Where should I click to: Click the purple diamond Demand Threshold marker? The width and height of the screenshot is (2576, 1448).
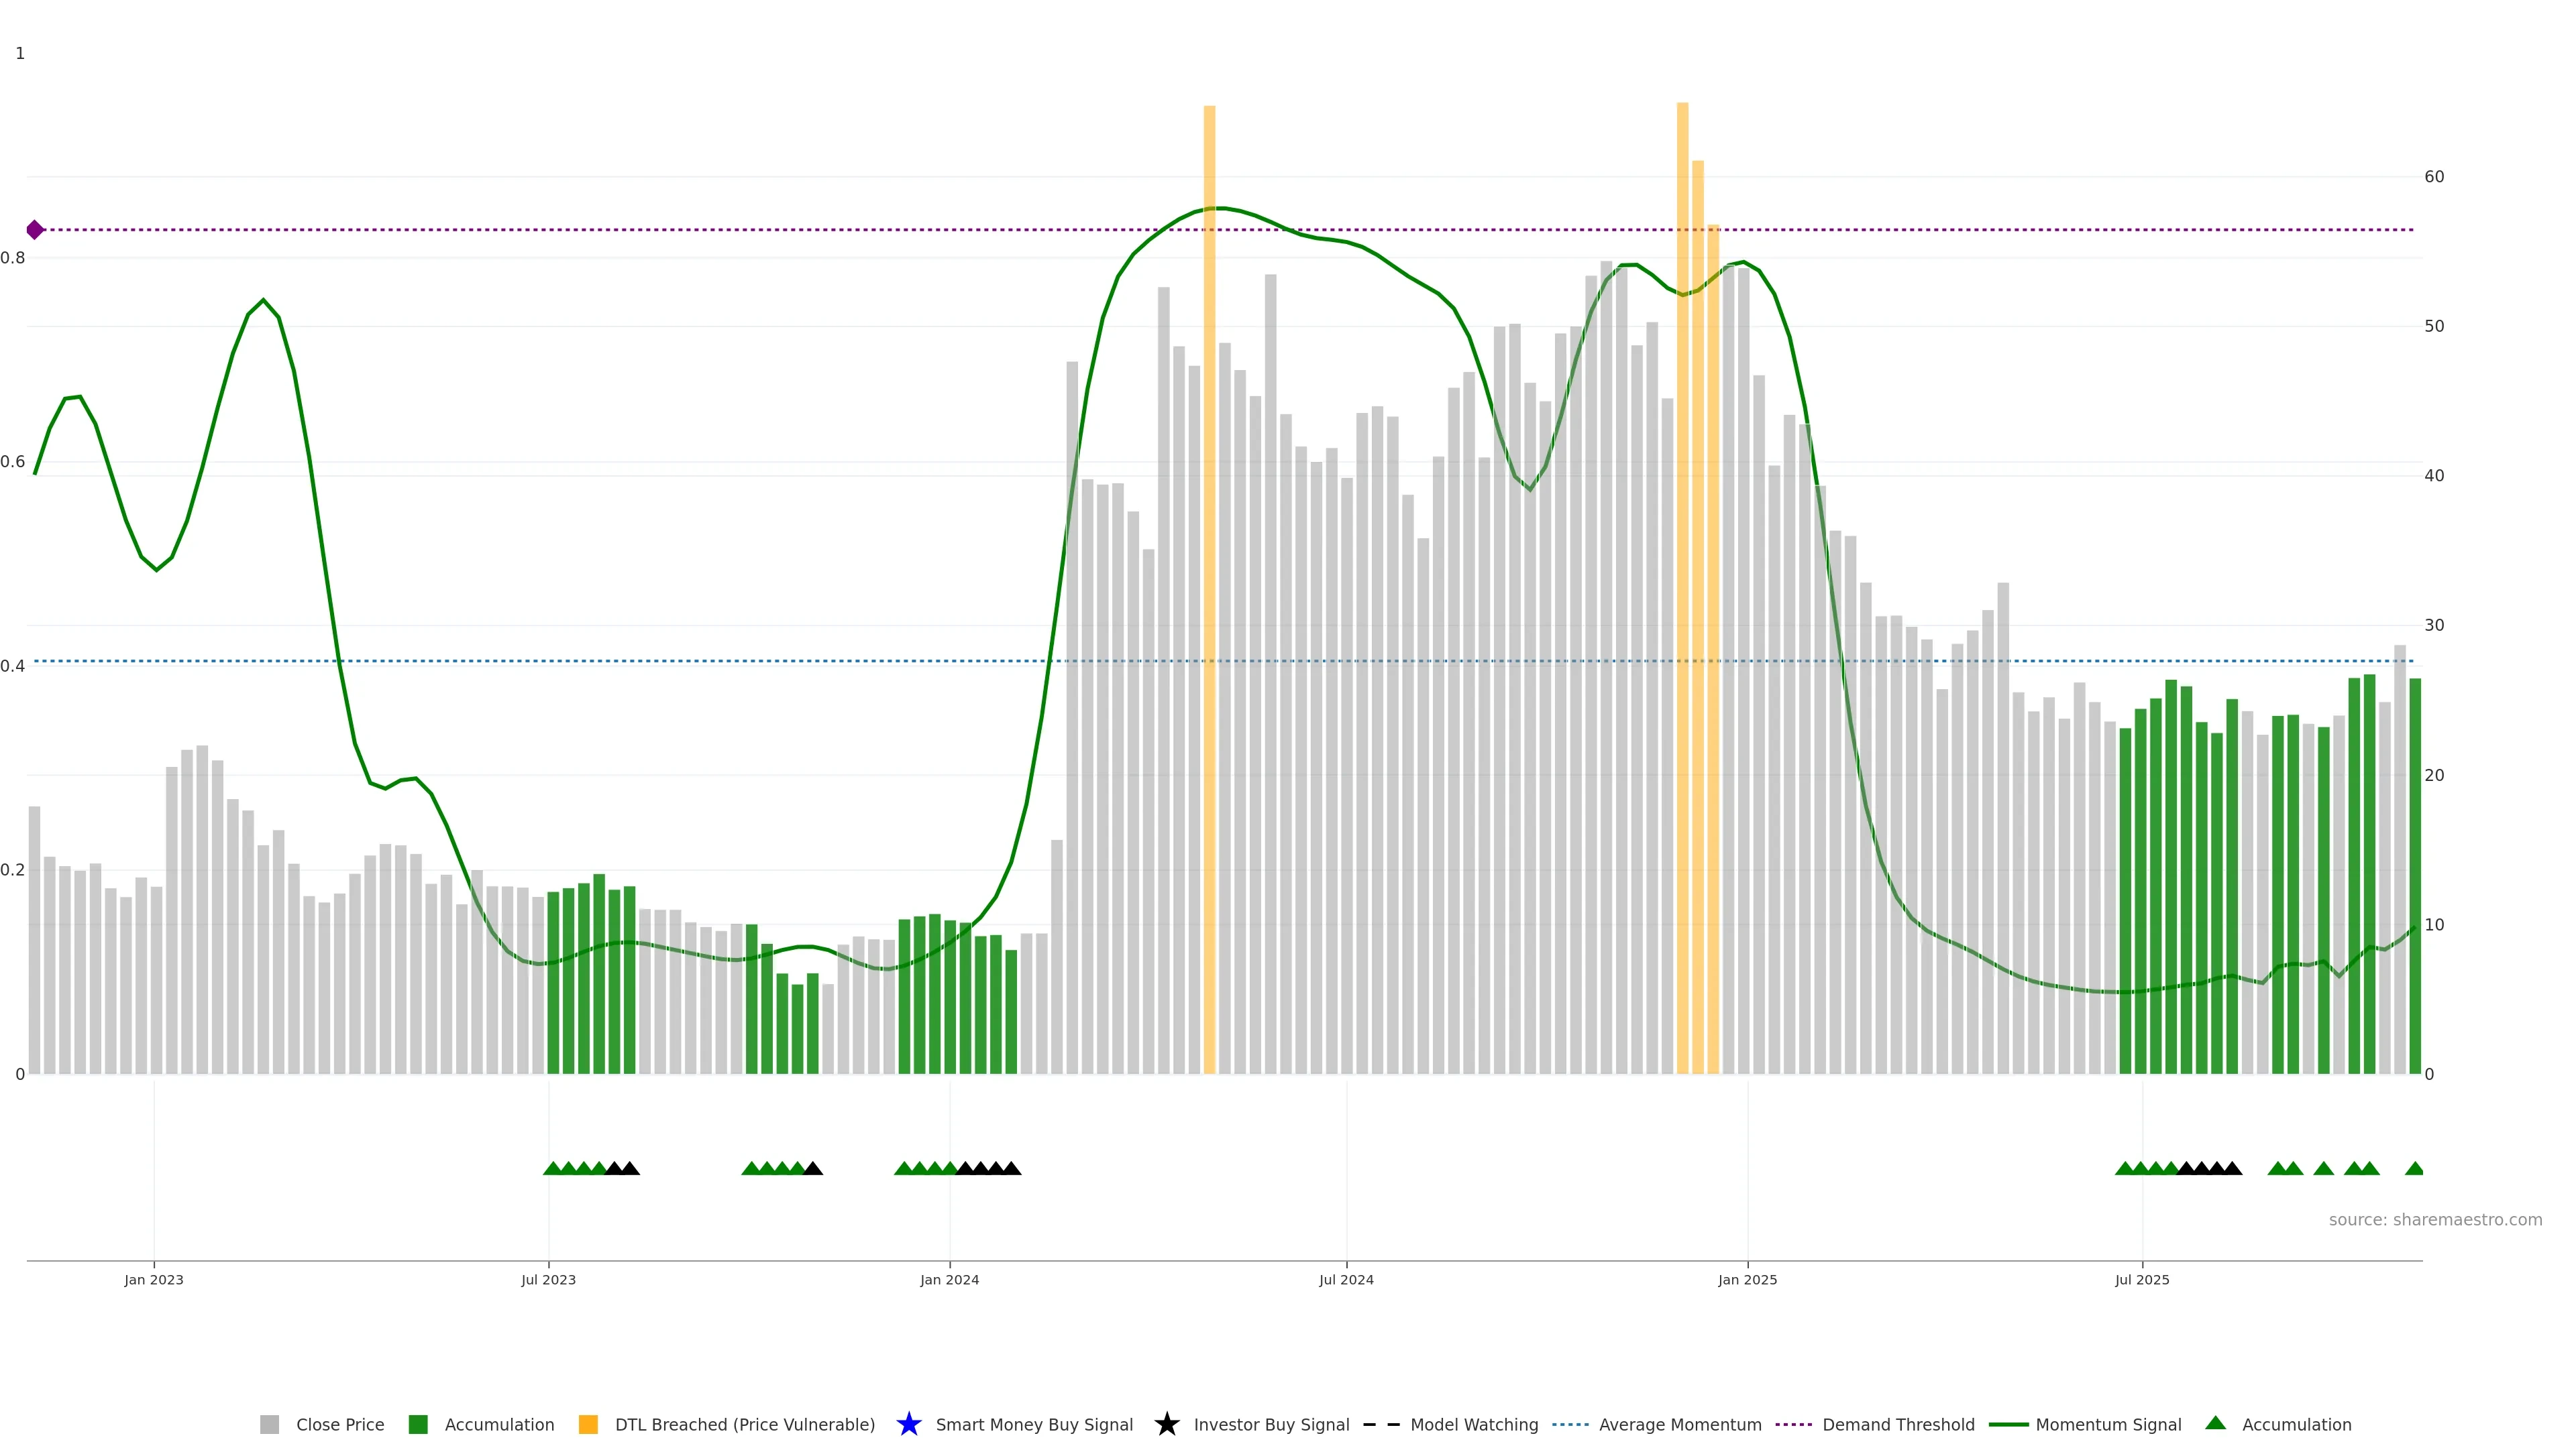pos(35,230)
